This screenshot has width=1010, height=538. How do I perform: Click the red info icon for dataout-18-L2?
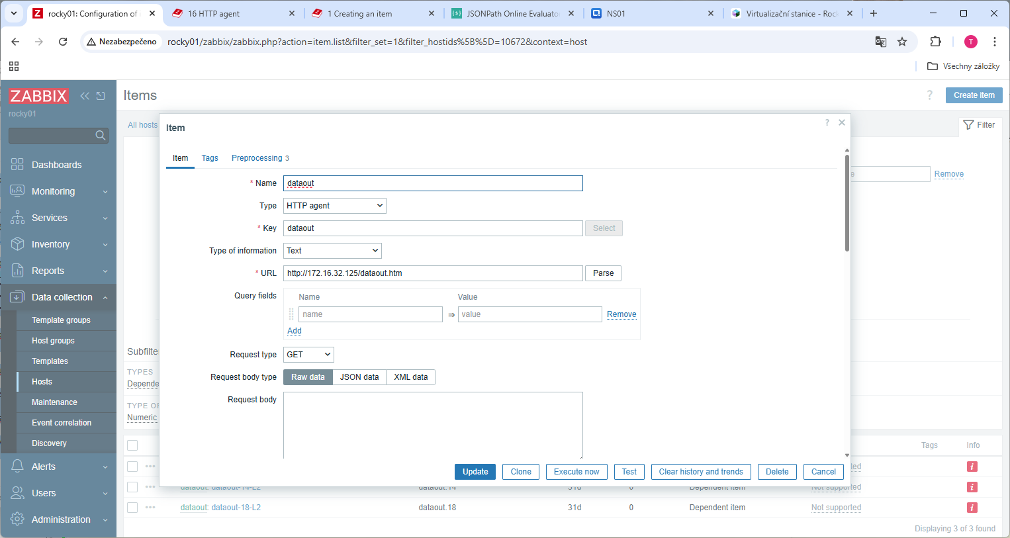point(972,508)
